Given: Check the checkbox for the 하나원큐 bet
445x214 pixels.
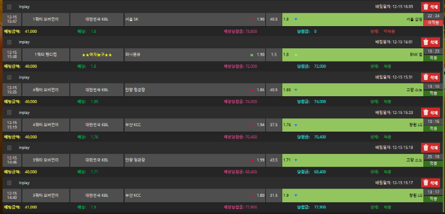Looking at the screenshot, I should (x=9, y=42).
